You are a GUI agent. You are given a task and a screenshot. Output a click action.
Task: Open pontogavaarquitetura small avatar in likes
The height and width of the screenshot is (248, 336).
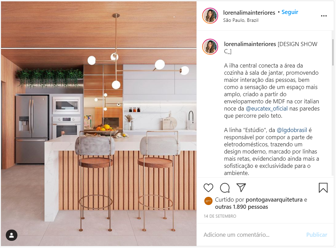(x=208, y=201)
